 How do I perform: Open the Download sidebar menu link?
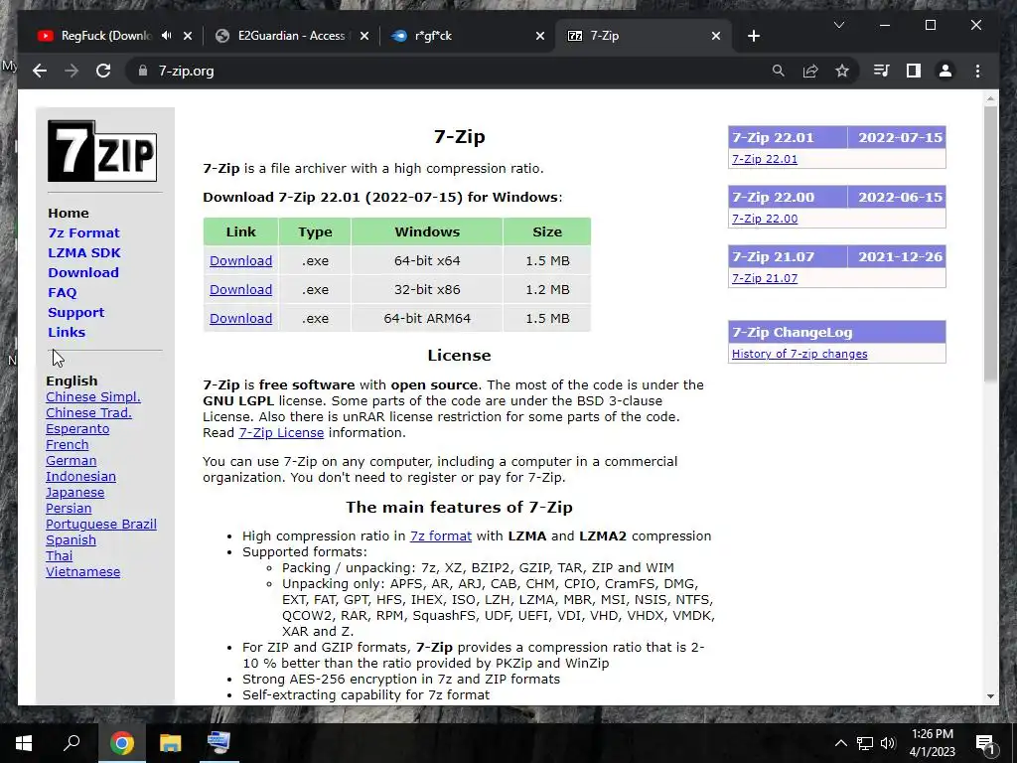[83, 272]
